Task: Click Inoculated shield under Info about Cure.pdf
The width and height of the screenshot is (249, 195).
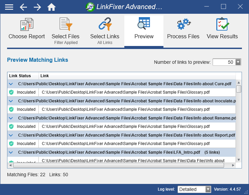Action: pos(11,92)
